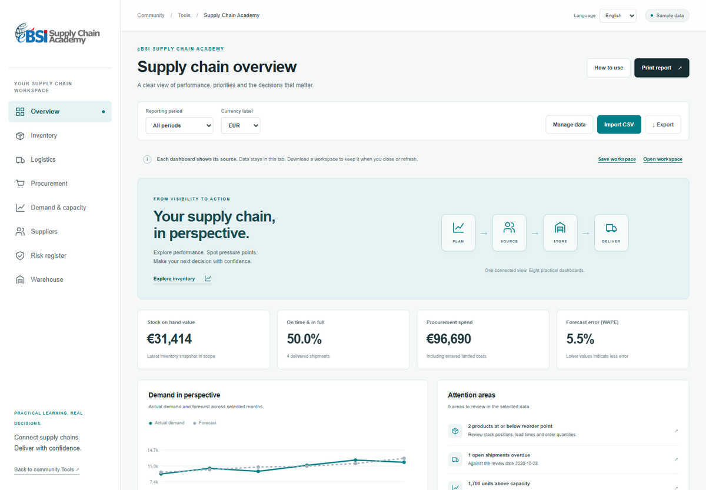This screenshot has height=490, width=706.
Task: Click the How to use button
Action: 609,68
